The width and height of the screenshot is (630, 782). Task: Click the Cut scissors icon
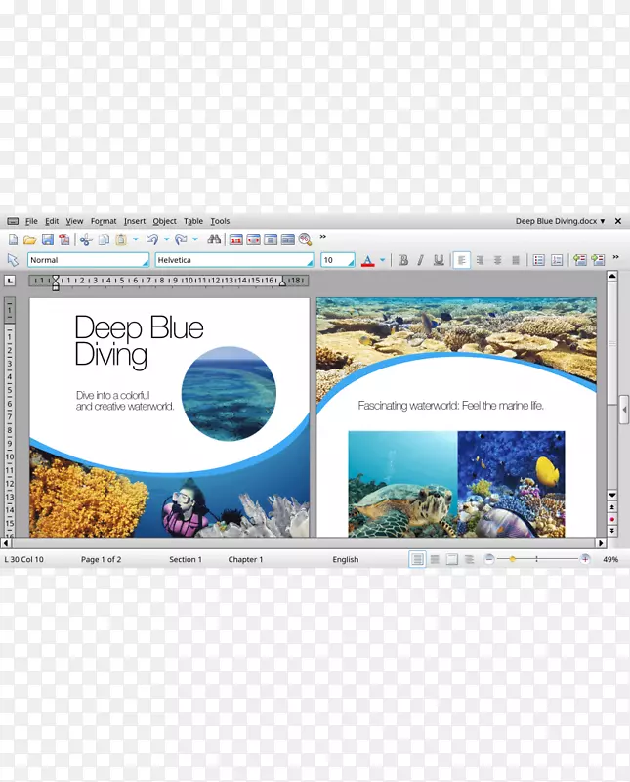coord(86,239)
